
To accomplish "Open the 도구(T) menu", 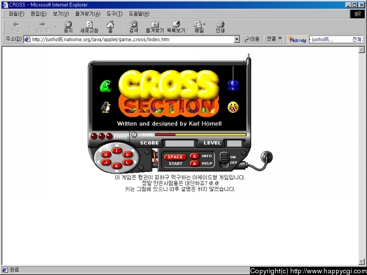I will (x=115, y=14).
